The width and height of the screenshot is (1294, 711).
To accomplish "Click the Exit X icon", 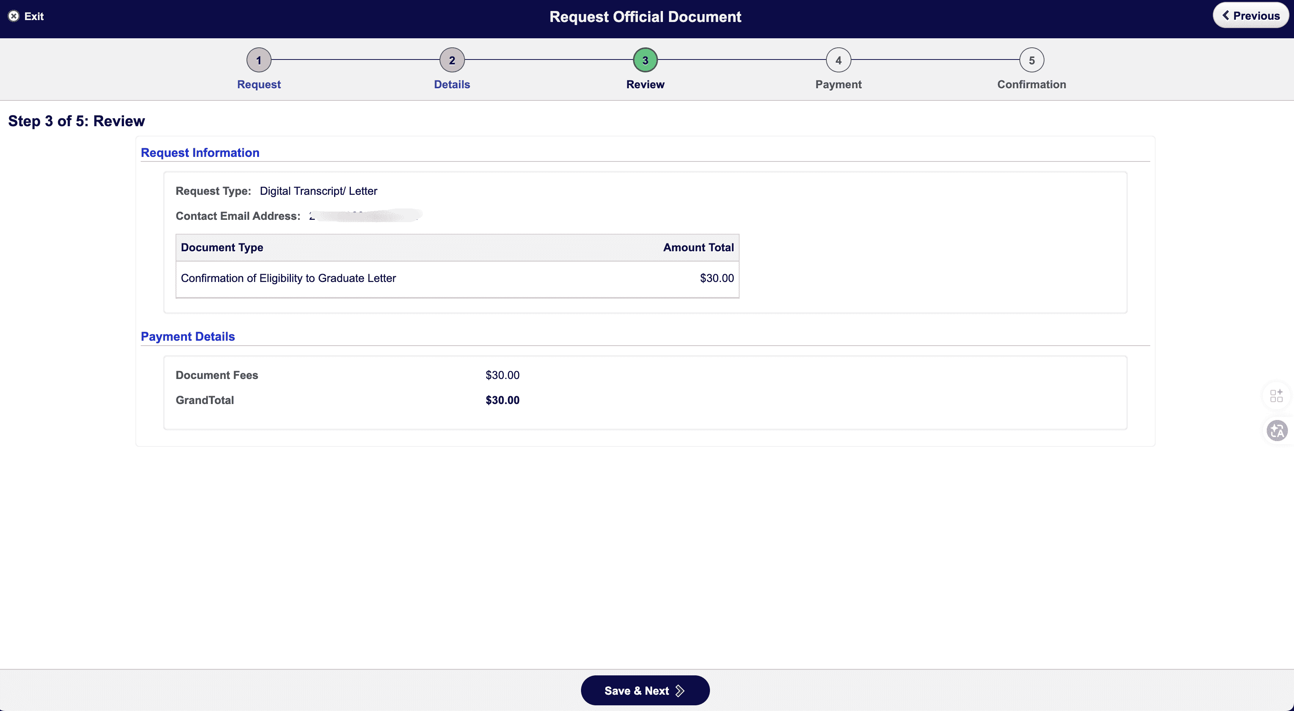I will pyautogui.click(x=14, y=16).
